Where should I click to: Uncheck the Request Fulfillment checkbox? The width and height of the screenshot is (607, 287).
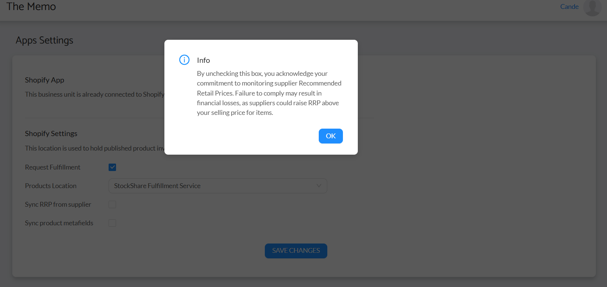coord(112,167)
